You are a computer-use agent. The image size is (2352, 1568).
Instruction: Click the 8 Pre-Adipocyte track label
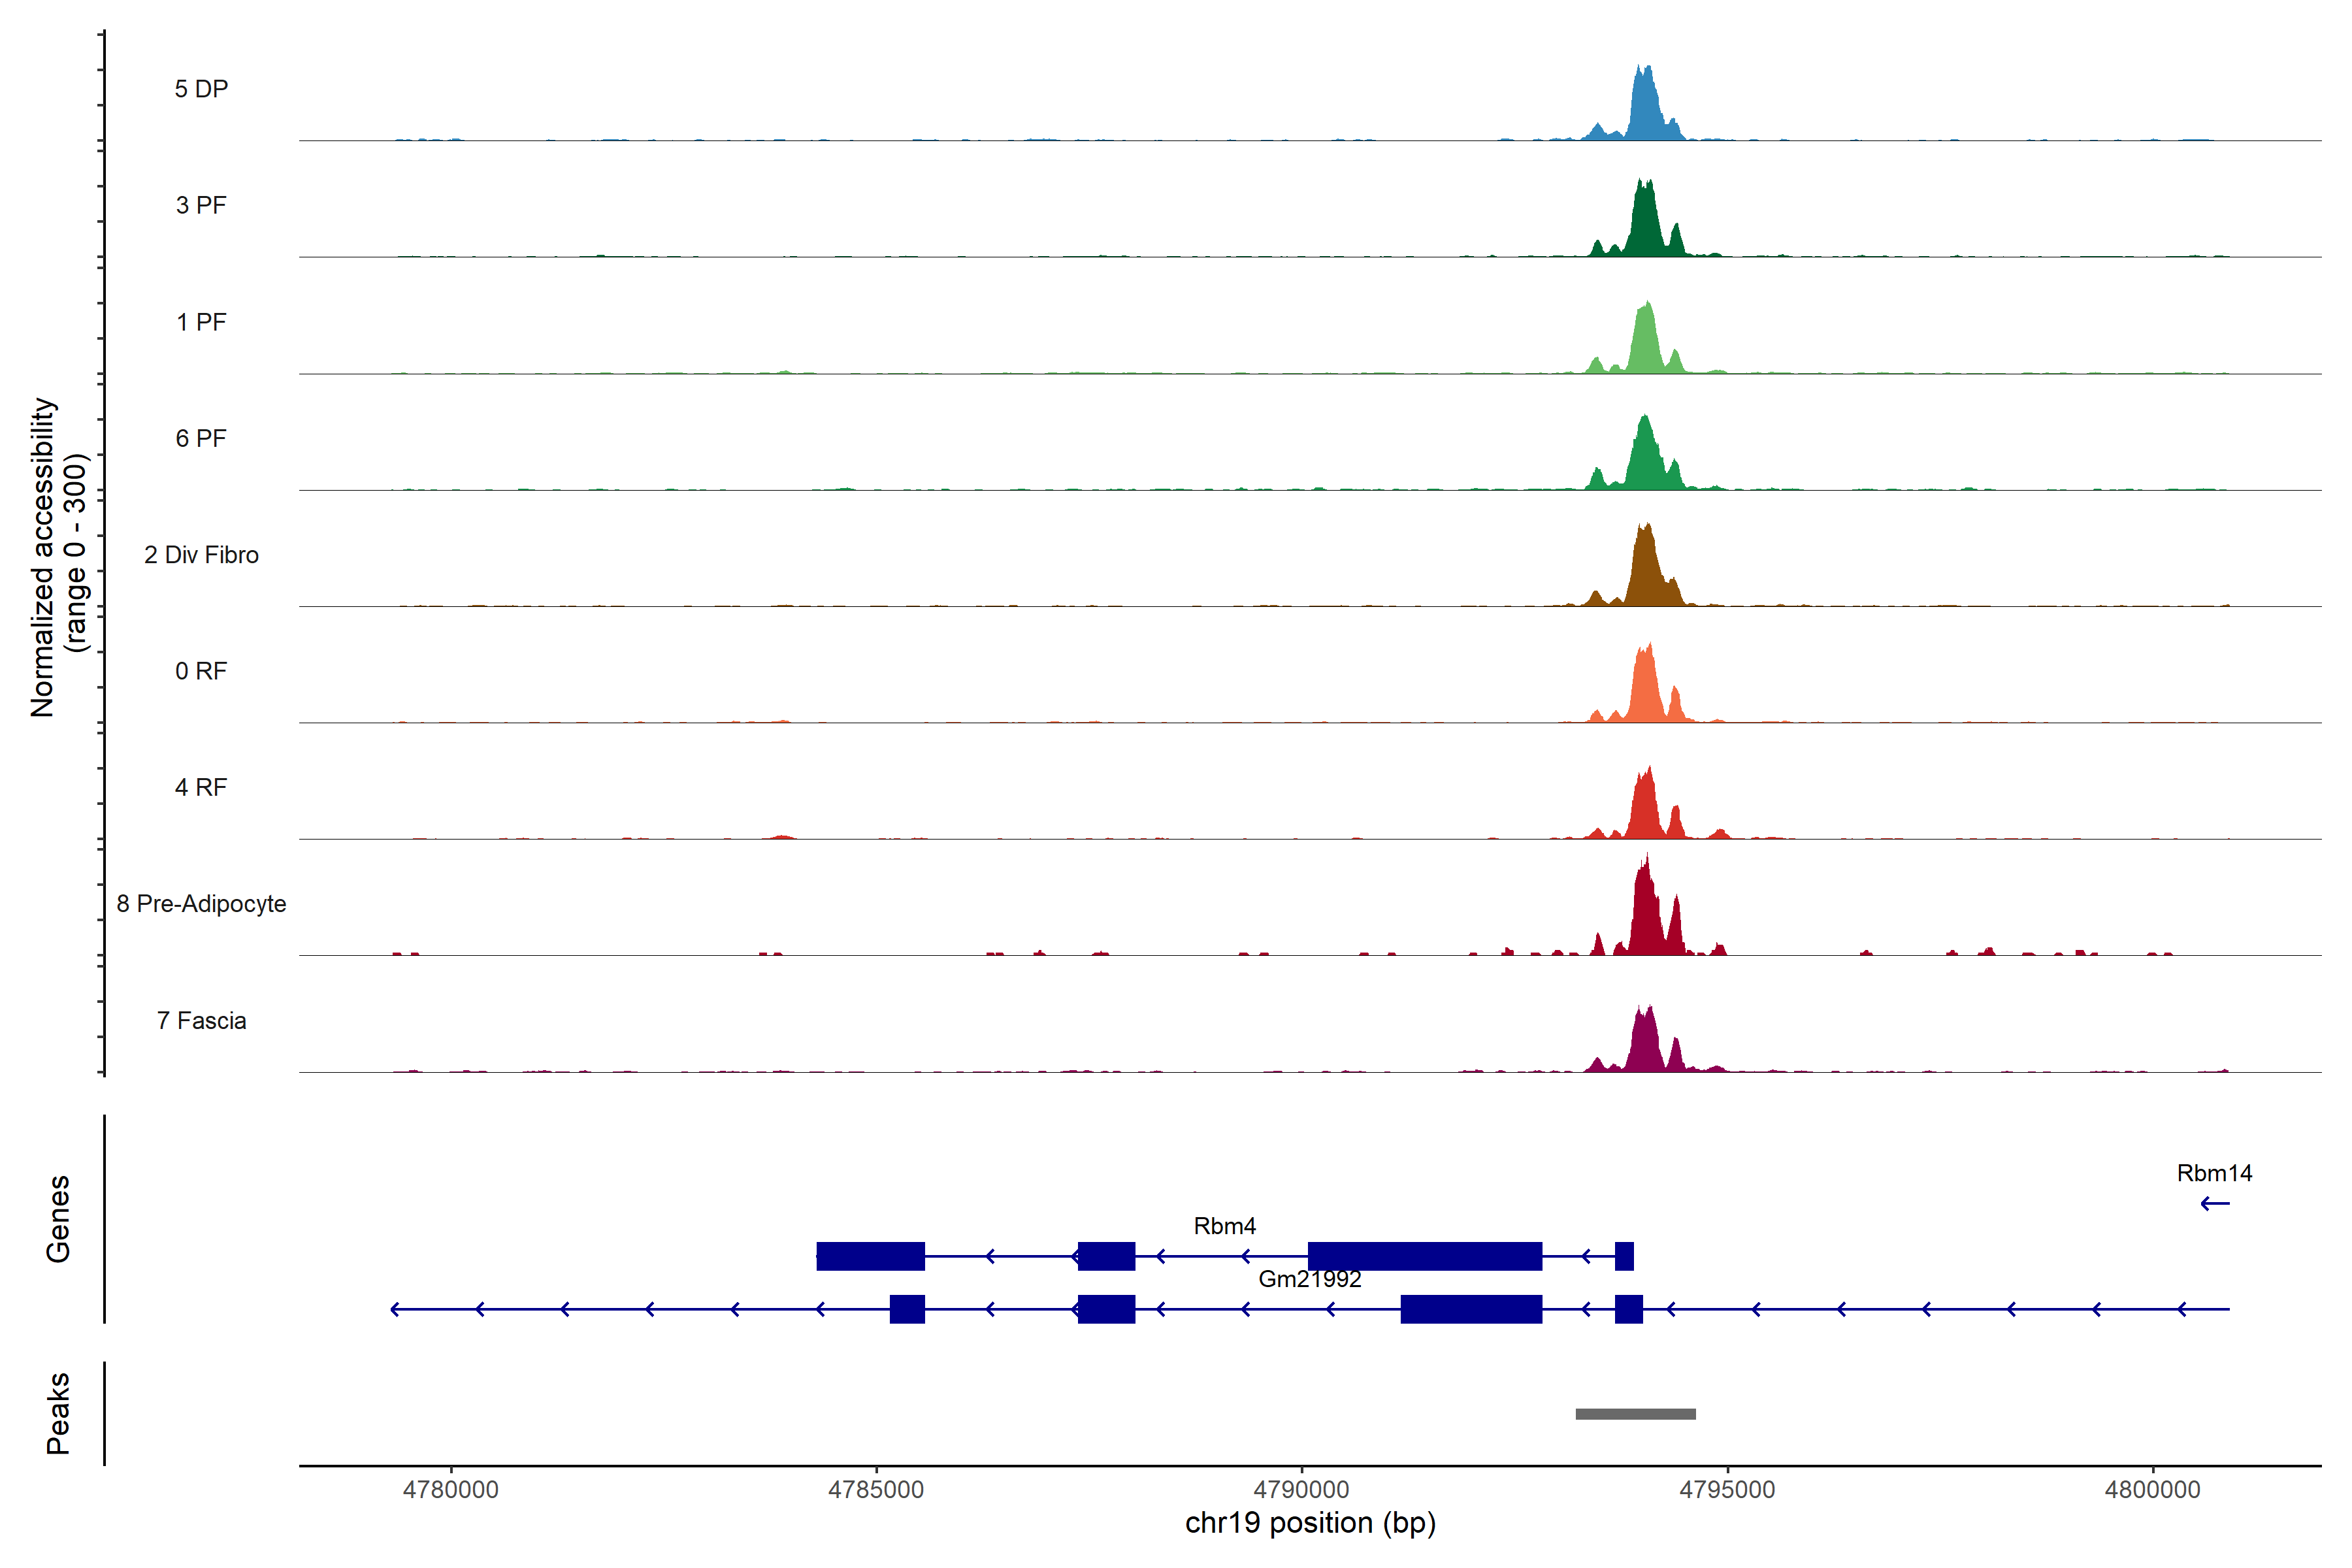(x=201, y=904)
